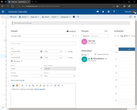This screenshot has height=110, width=137.
Task: Toggle bold formatting
Action: 22,85
